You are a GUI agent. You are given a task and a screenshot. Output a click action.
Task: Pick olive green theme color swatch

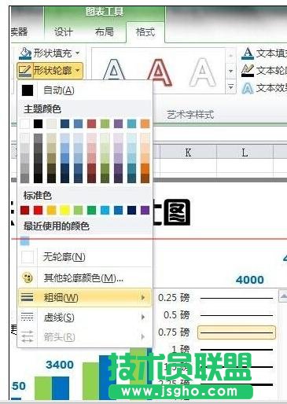[x=105, y=123]
